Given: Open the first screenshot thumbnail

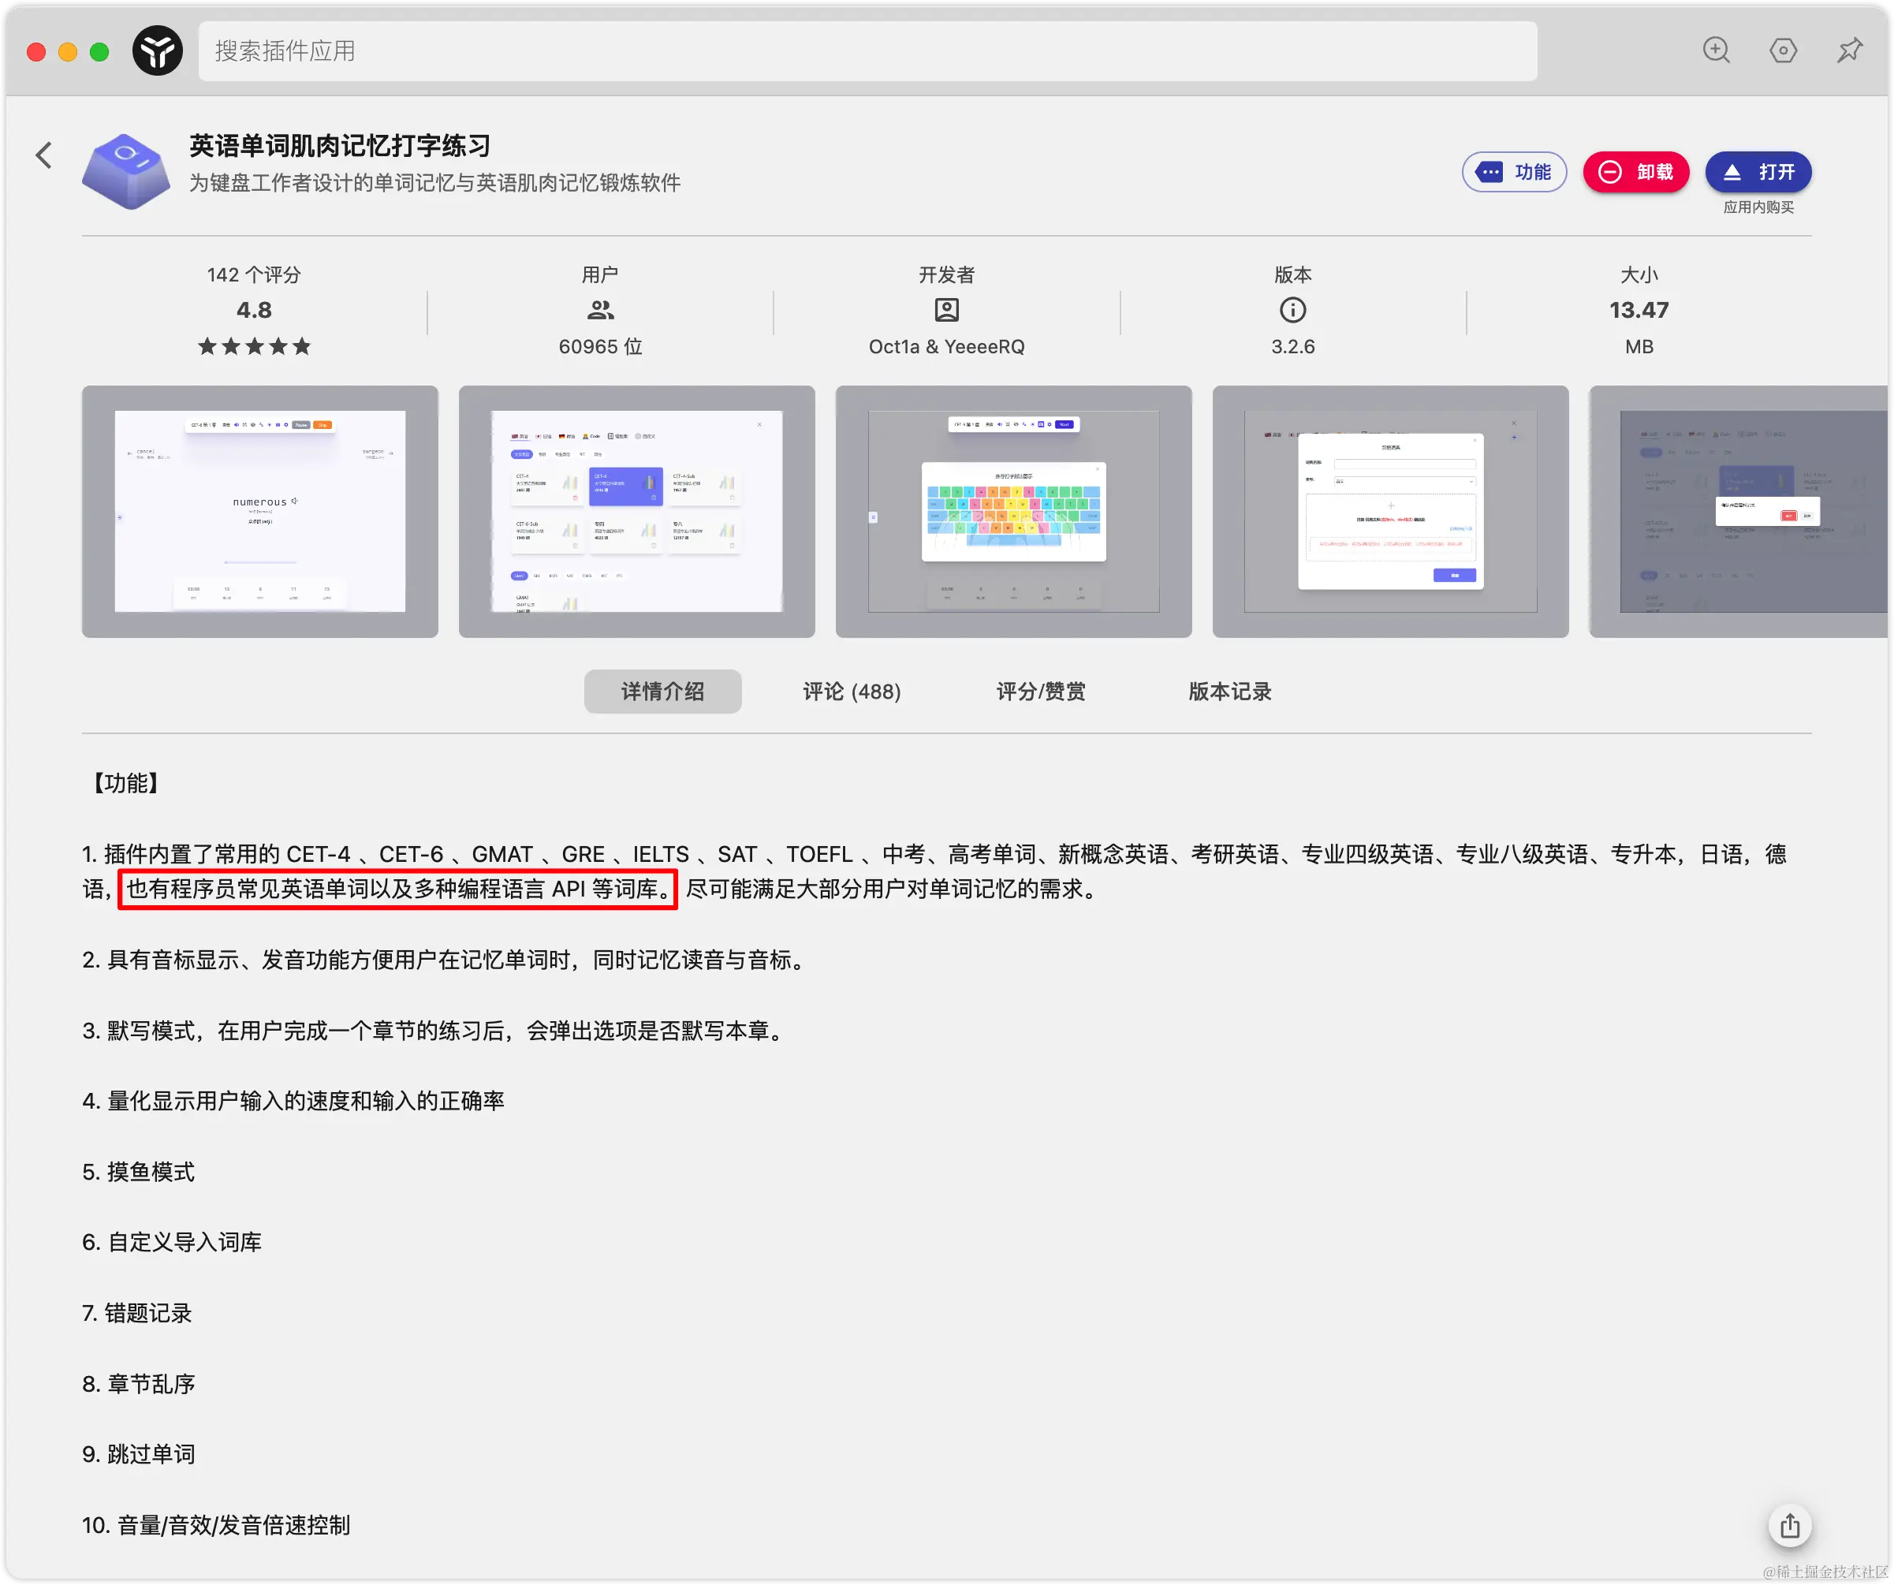Looking at the screenshot, I should pos(259,512).
